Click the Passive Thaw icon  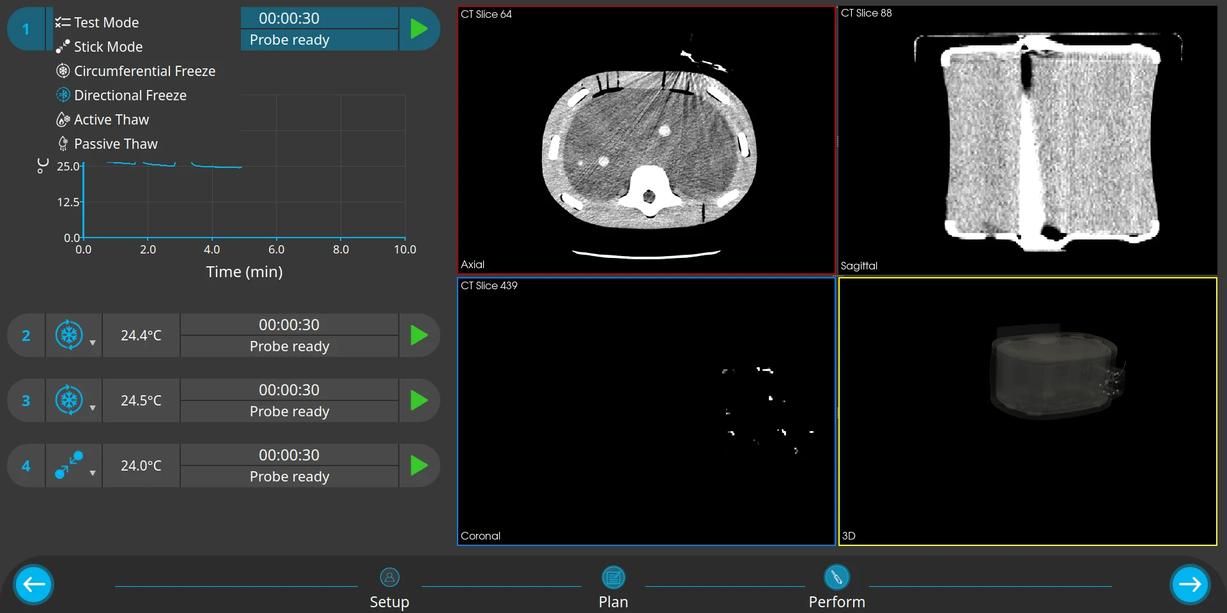pyautogui.click(x=63, y=144)
